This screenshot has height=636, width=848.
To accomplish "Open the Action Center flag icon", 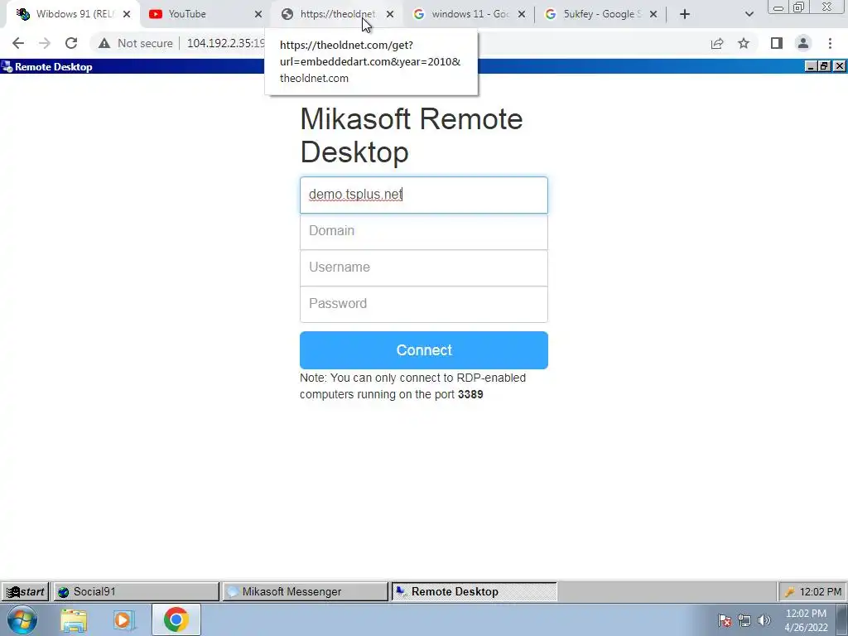I will click(725, 620).
